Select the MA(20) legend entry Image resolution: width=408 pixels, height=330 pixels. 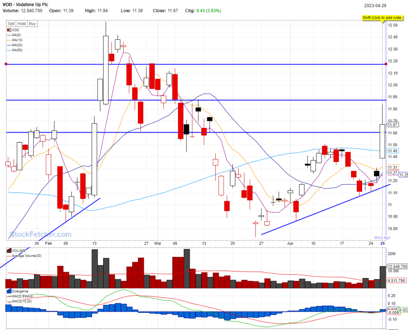pos(15,45)
